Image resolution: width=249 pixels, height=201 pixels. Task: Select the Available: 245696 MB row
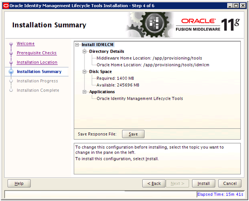click(118, 85)
